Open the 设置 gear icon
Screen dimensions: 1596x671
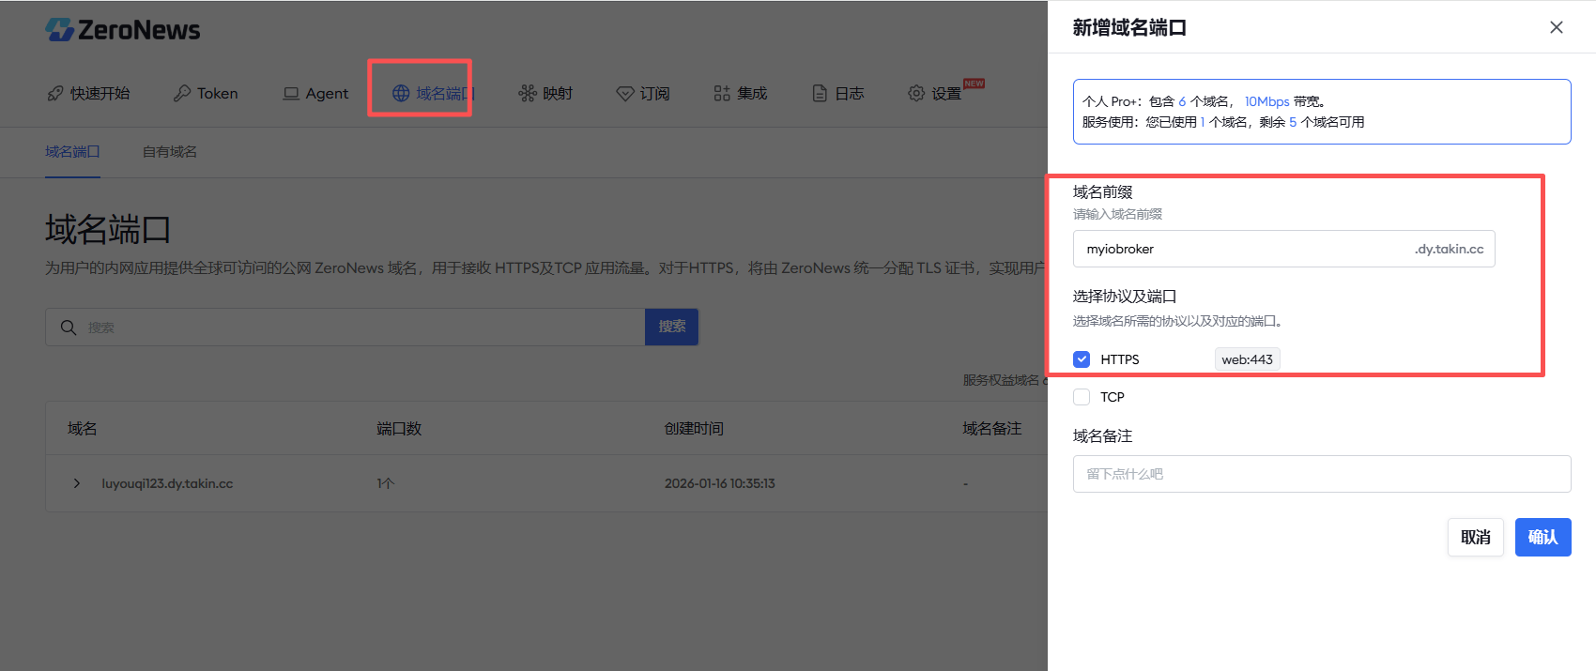pyautogui.click(x=916, y=94)
